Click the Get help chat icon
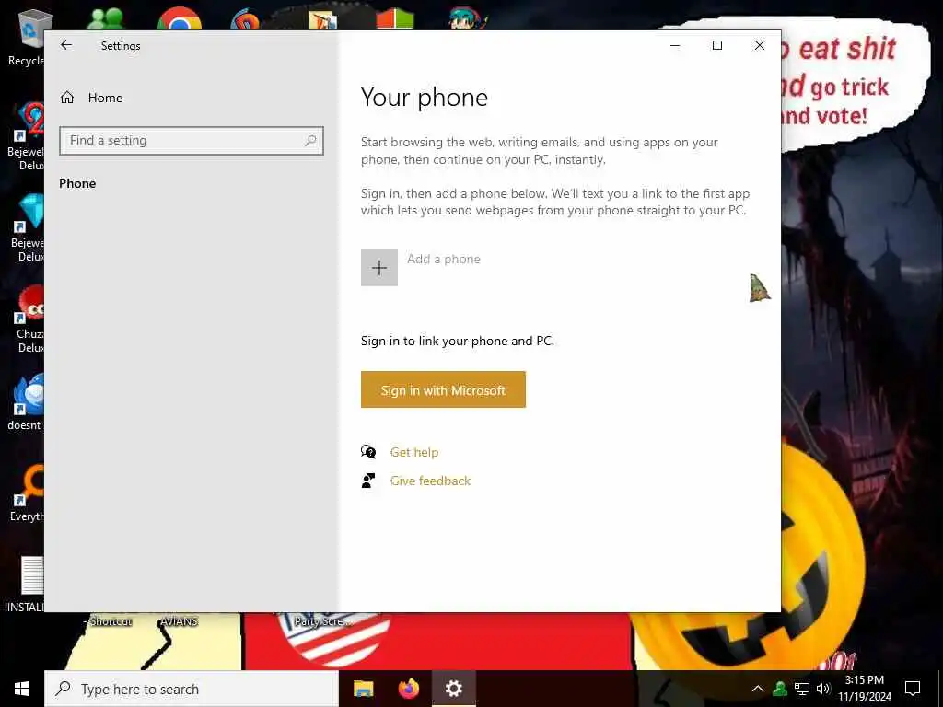The width and height of the screenshot is (943, 707). coord(368,451)
